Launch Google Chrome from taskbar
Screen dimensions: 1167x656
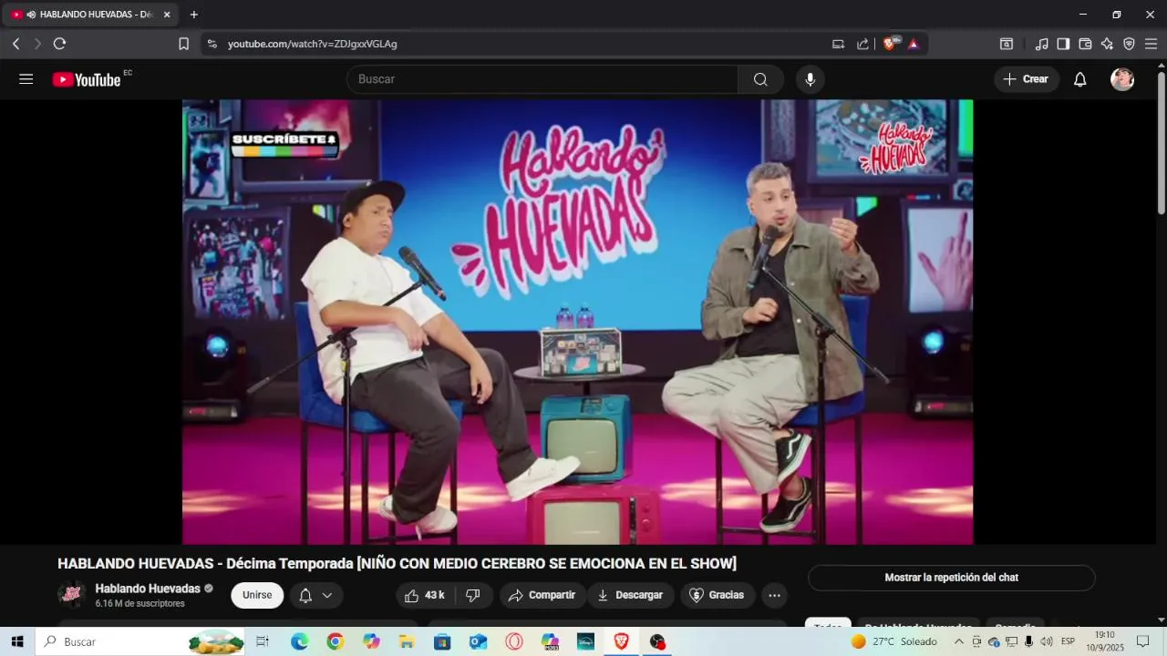[x=335, y=641]
